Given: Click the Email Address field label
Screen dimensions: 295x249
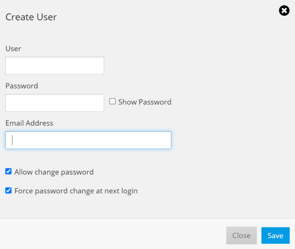Looking at the screenshot, I should [29, 123].
